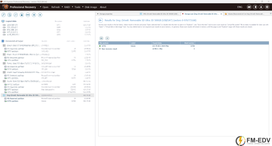
Task: Open the tab list overflow dropdown
Action: point(270,14)
